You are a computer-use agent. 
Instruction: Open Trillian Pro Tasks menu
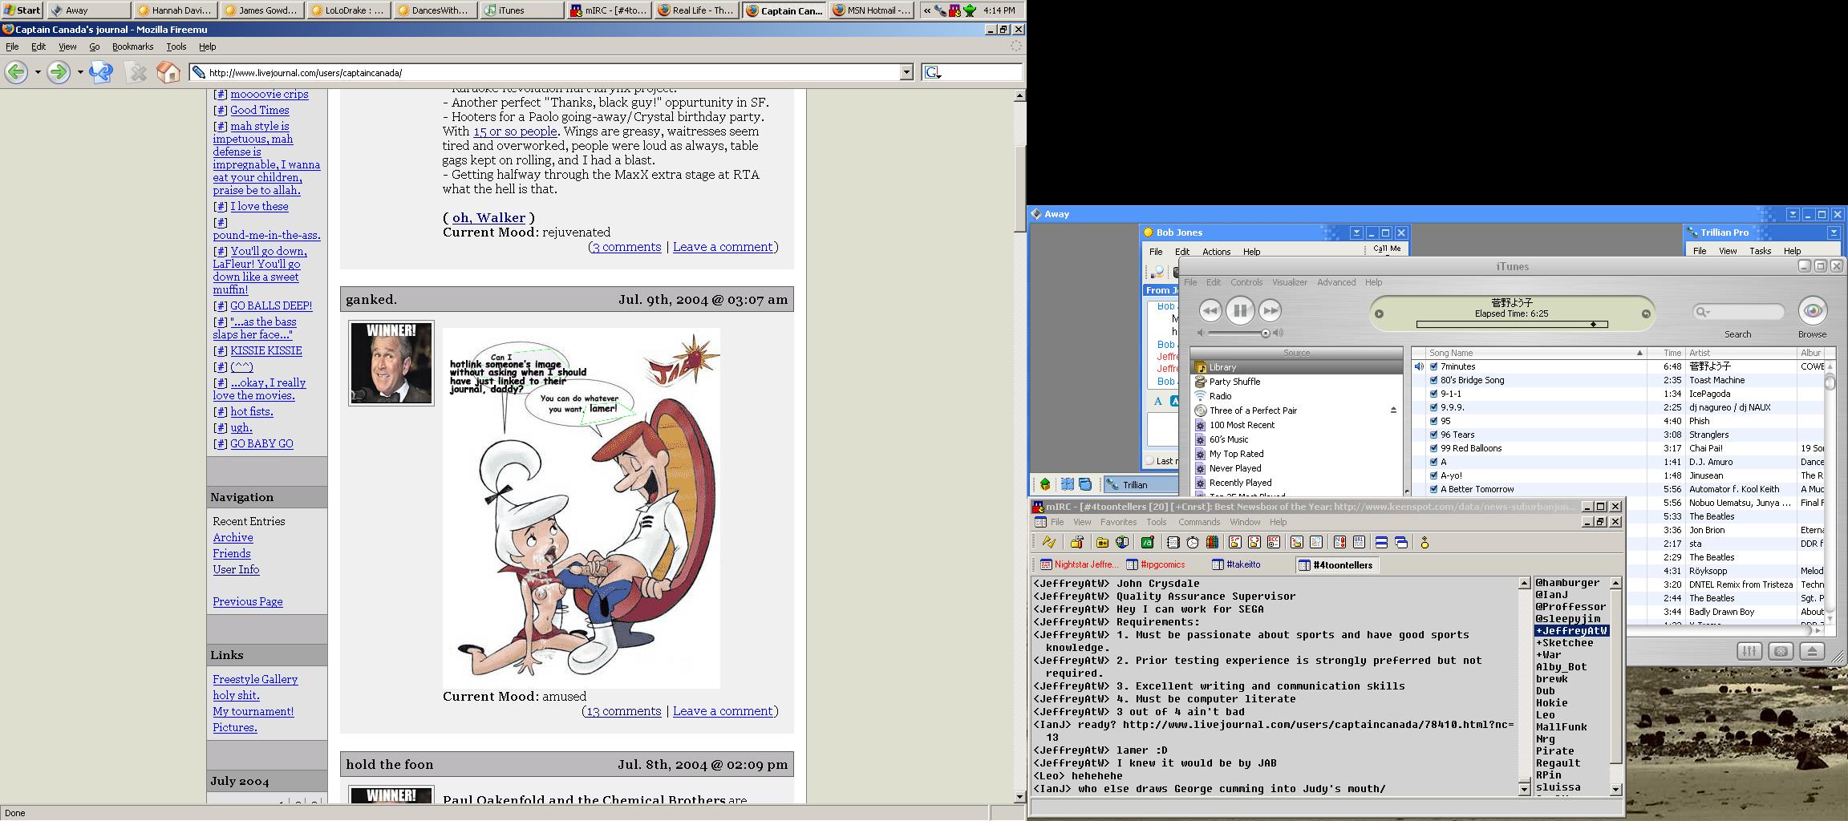point(1760,251)
